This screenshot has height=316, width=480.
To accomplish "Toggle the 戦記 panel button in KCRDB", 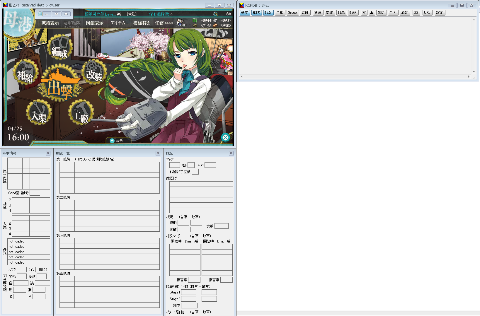I will click(x=353, y=13).
